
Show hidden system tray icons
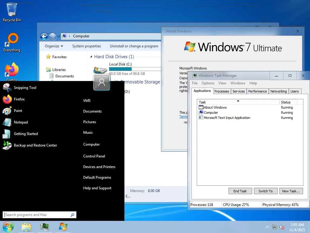click(267, 227)
